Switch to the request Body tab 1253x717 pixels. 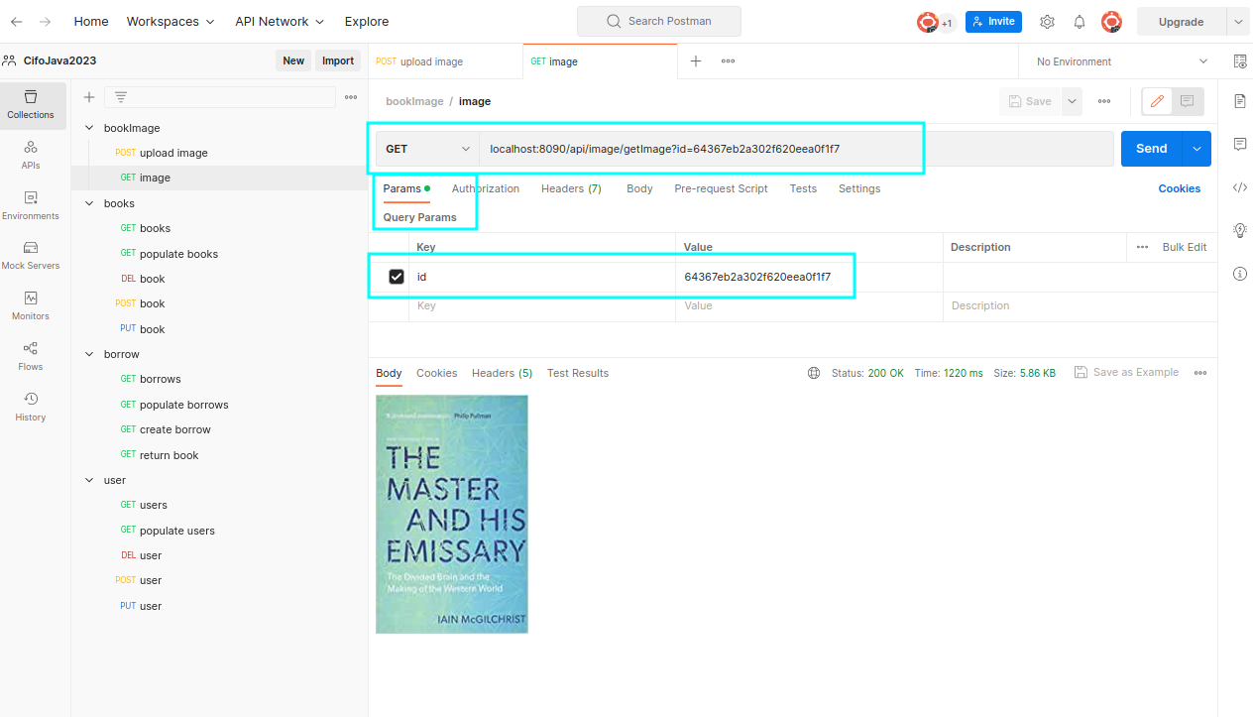(x=639, y=188)
